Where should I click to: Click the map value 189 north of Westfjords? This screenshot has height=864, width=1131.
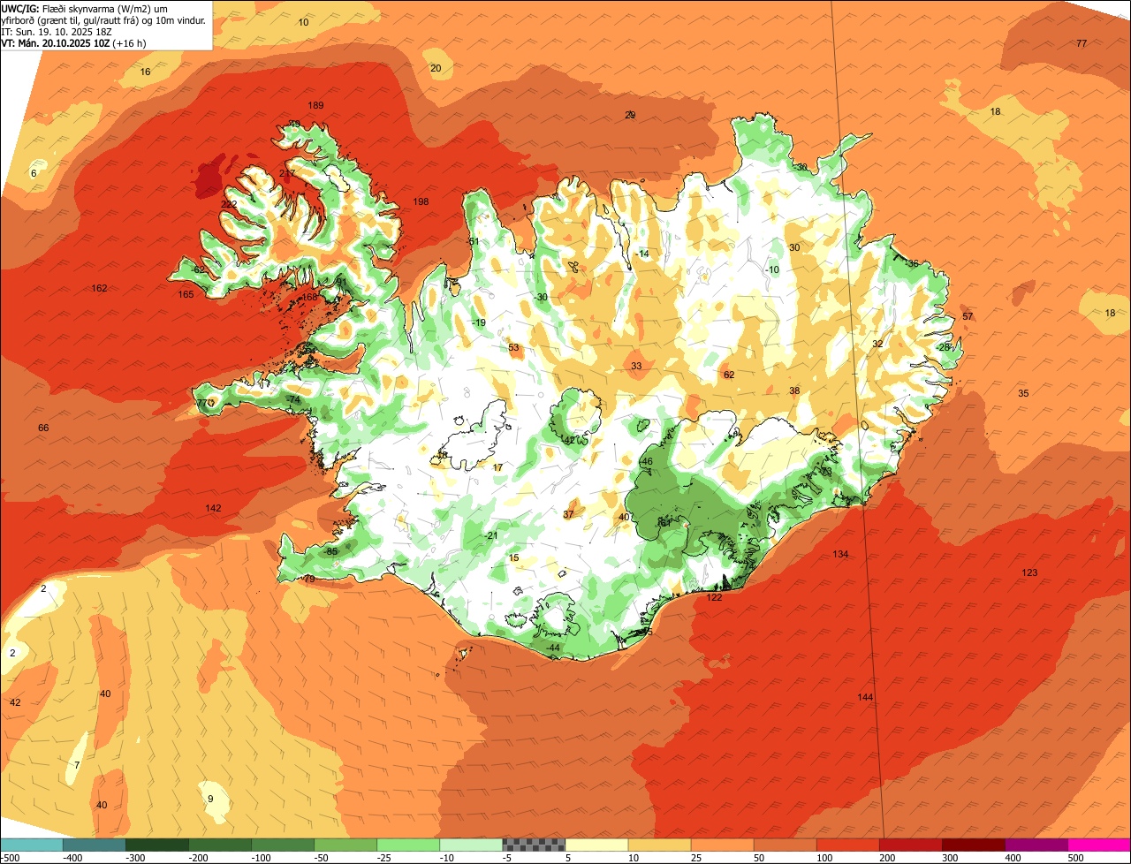(315, 105)
